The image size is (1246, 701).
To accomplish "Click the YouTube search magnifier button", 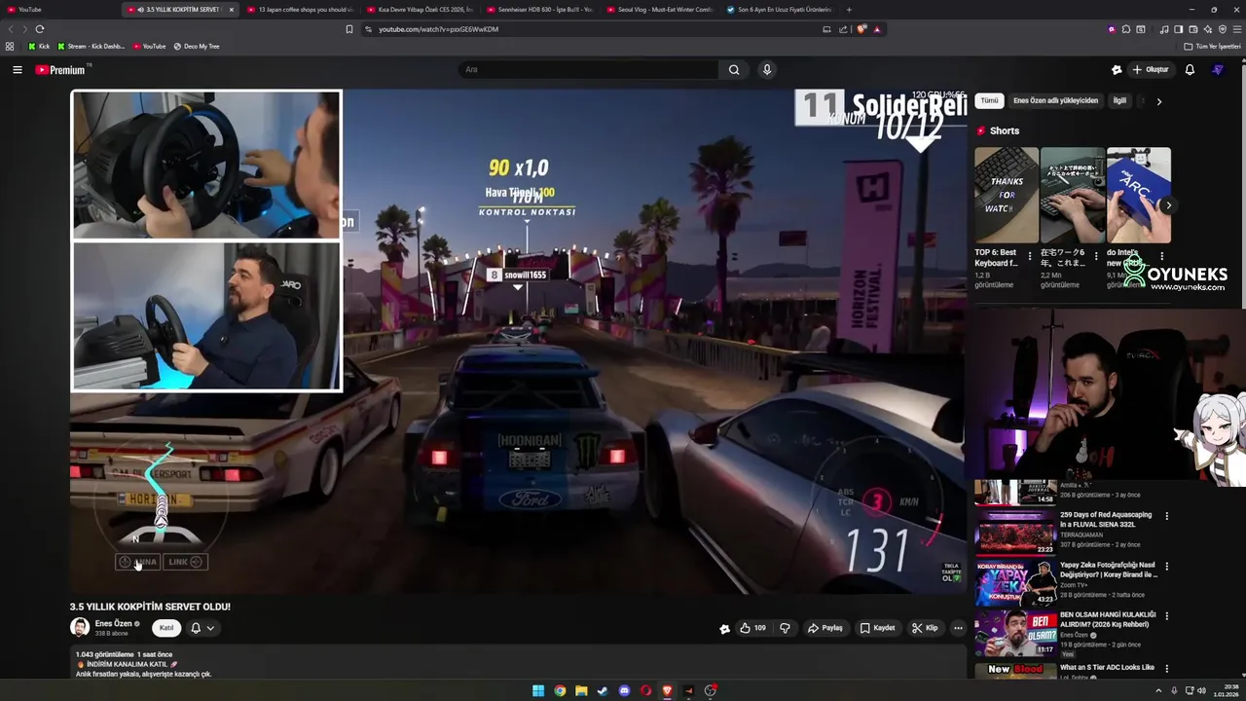I will (x=734, y=69).
